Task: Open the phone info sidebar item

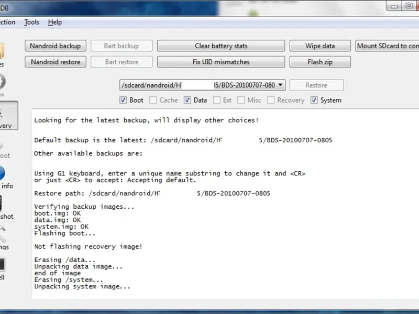Action: point(5,177)
